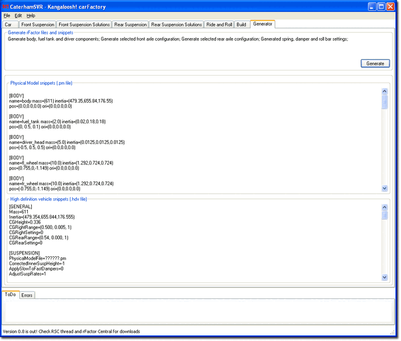Screen dimensions: 401x341
Task: Click the carFactory app icon in title bar
Action: click(5, 6)
